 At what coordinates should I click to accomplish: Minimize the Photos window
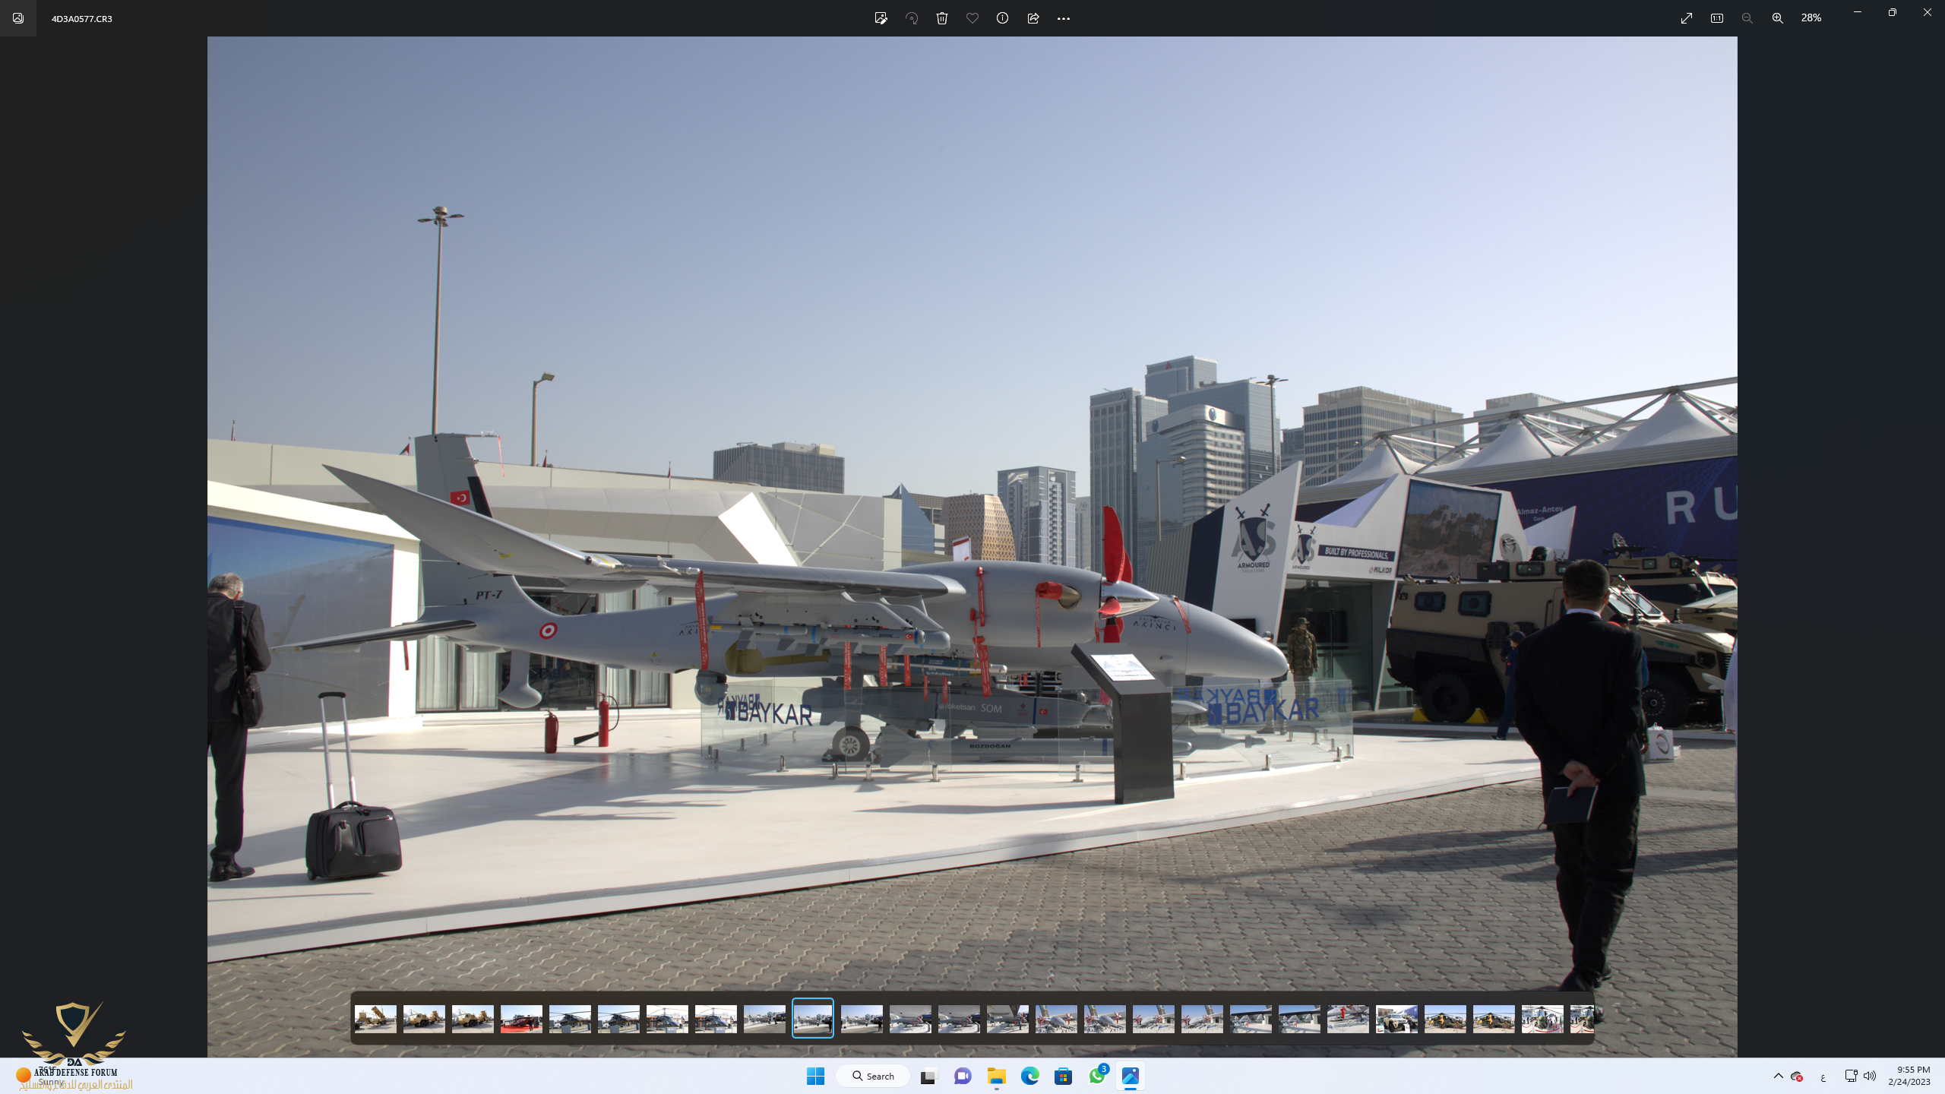[x=1858, y=12]
